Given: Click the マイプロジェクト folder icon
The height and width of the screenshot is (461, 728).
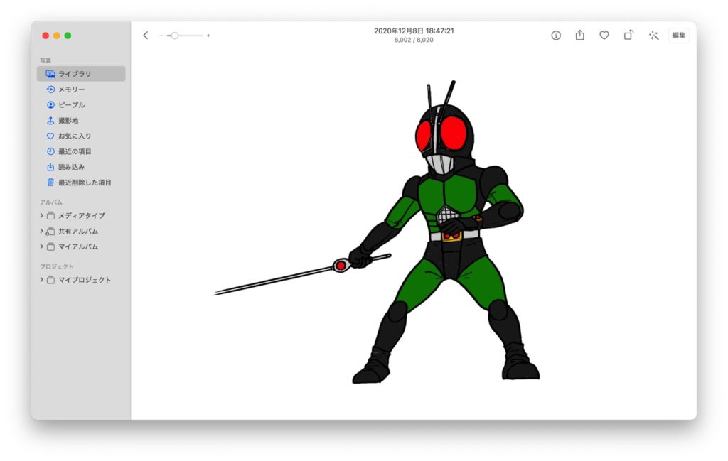Looking at the screenshot, I should 50,280.
